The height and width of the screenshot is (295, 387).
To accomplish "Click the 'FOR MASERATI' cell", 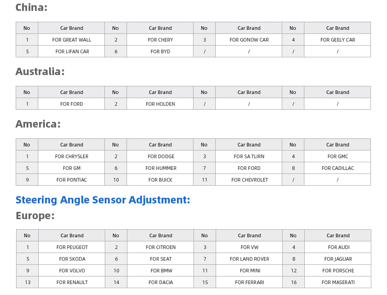I will coord(338,282).
